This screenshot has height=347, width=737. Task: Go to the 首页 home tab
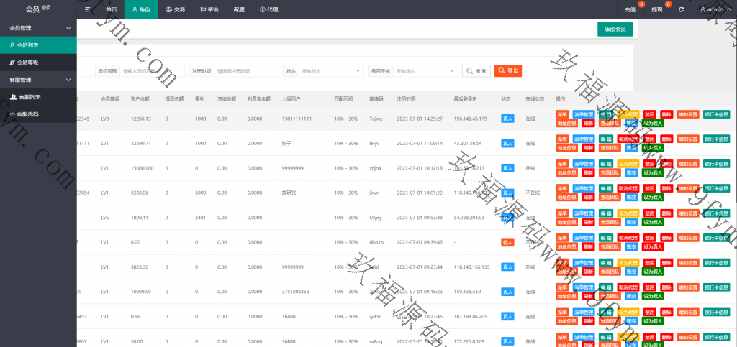[x=112, y=10]
